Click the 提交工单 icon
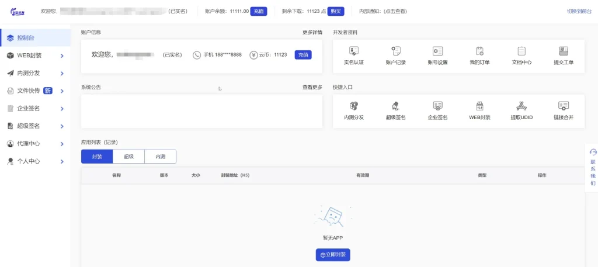This screenshot has height=267, width=598. 564,51
